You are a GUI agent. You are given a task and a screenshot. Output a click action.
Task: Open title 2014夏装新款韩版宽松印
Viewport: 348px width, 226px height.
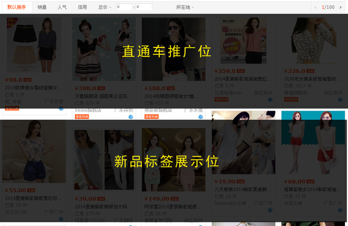(x=33, y=198)
